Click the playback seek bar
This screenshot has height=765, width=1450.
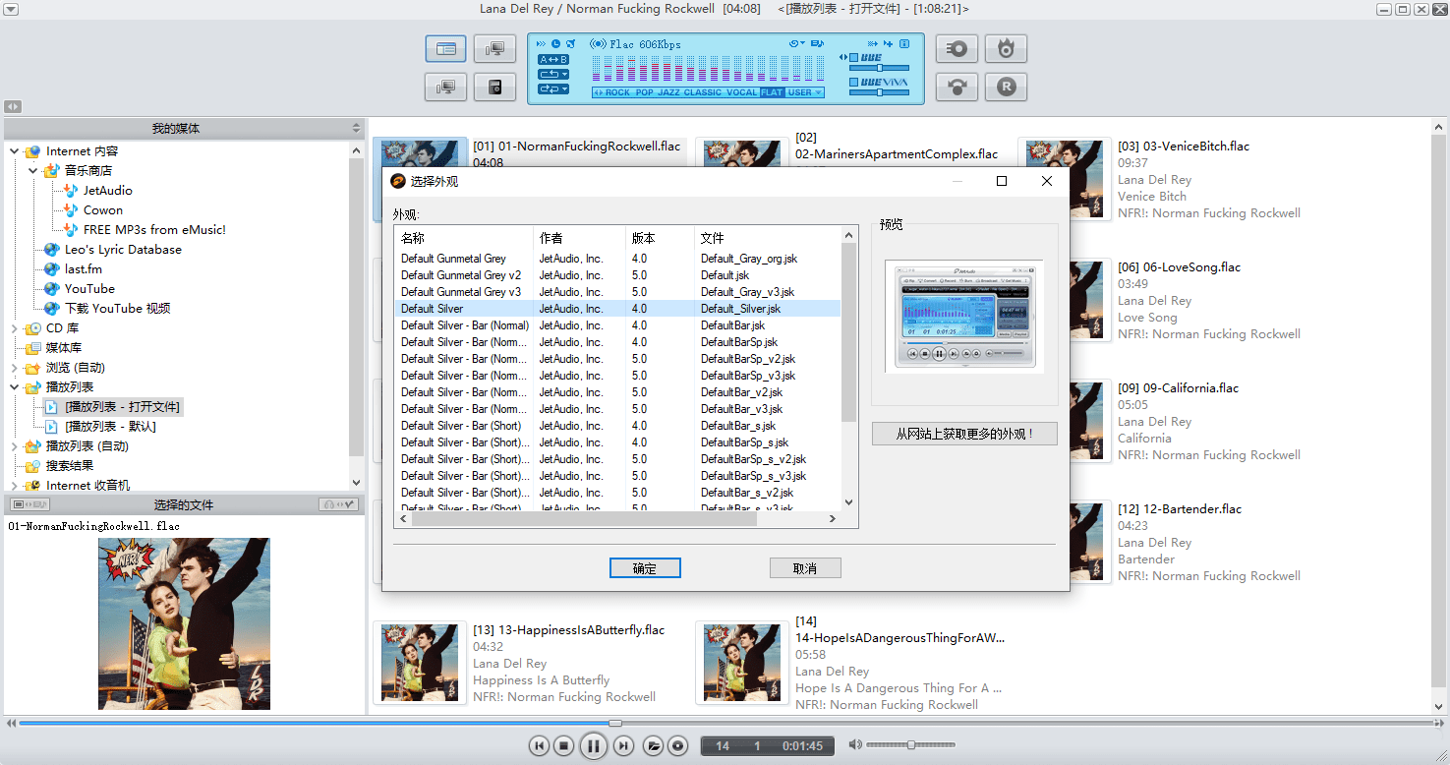pos(725,723)
